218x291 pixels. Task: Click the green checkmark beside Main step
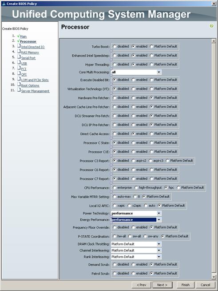pos(18,36)
